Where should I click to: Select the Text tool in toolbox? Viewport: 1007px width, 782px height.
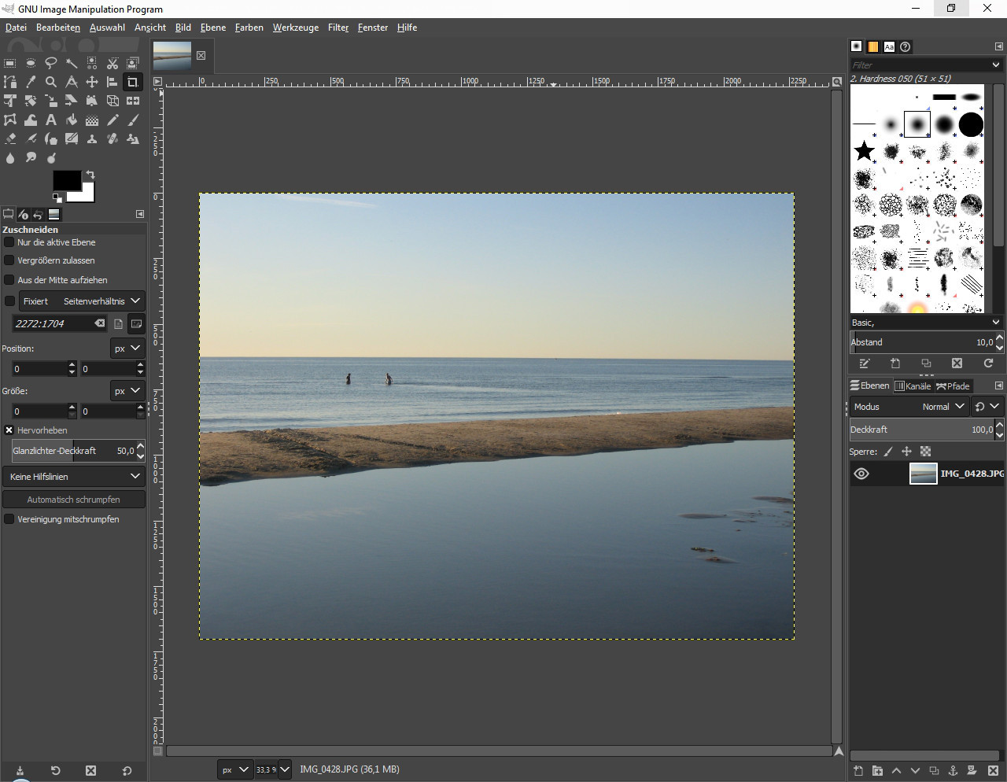click(x=51, y=120)
